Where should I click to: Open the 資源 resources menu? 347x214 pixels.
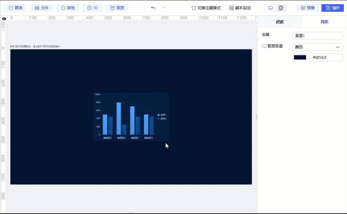coord(117,8)
